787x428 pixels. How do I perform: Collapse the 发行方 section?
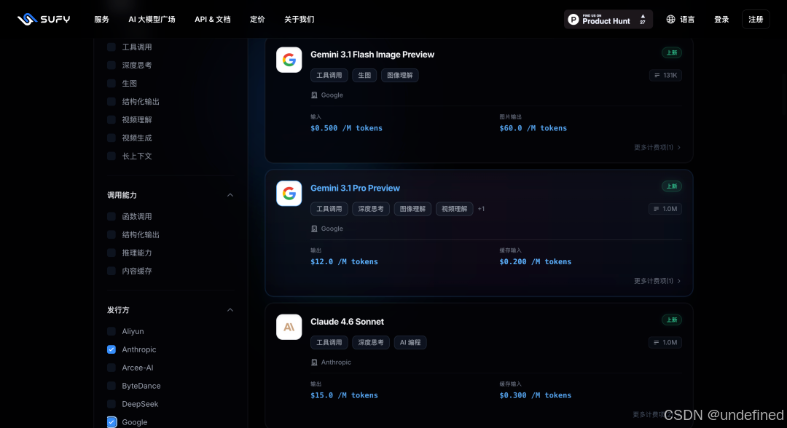[x=230, y=310]
